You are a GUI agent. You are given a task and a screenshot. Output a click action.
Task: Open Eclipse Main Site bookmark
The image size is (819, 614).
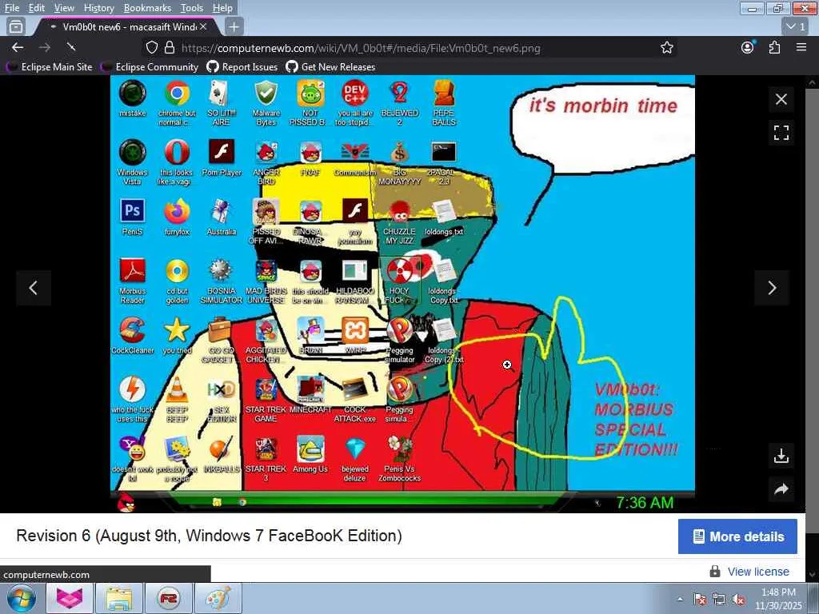[50, 67]
